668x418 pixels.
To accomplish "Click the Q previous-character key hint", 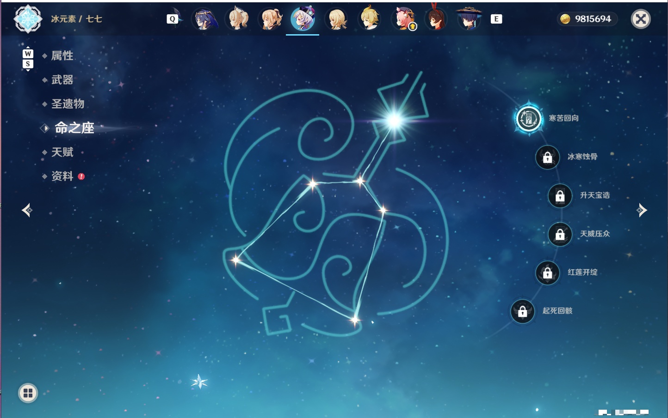I will click(173, 19).
